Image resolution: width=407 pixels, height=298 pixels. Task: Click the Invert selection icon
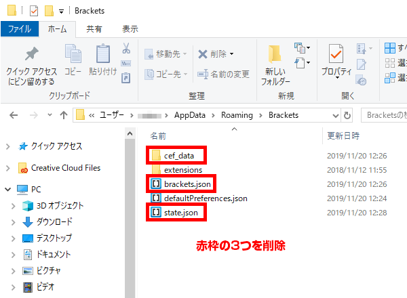pyautogui.click(x=390, y=78)
